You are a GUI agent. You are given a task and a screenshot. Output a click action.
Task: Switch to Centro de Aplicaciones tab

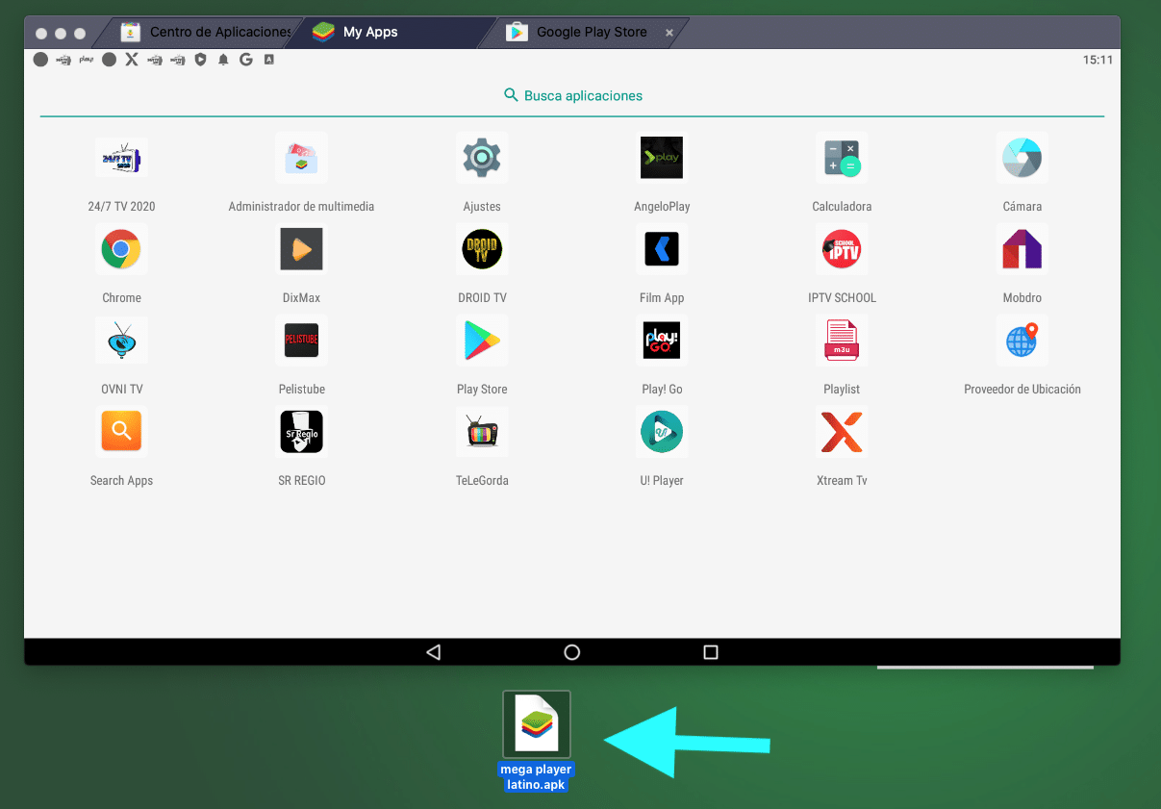(x=209, y=32)
